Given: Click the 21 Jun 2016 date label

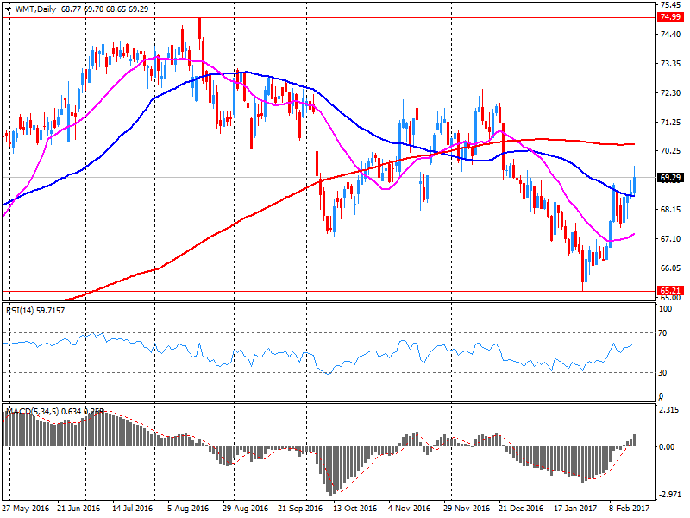Looking at the screenshot, I should point(78,509).
